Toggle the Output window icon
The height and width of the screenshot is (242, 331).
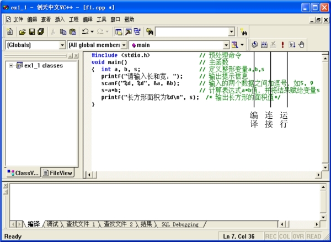pos(128,32)
